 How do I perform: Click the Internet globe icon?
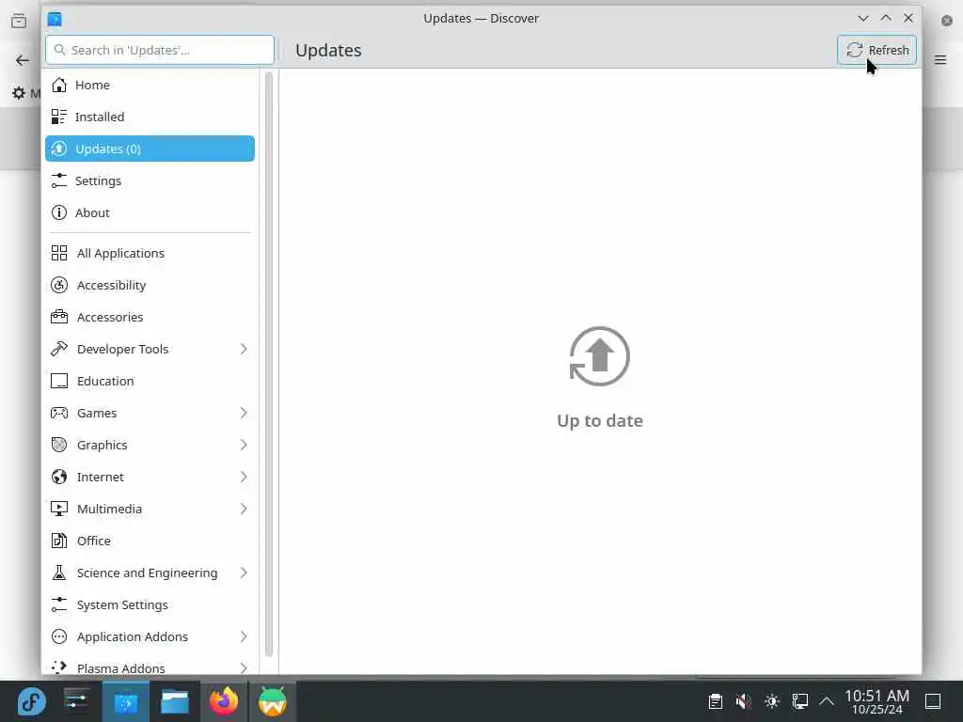[59, 477]
